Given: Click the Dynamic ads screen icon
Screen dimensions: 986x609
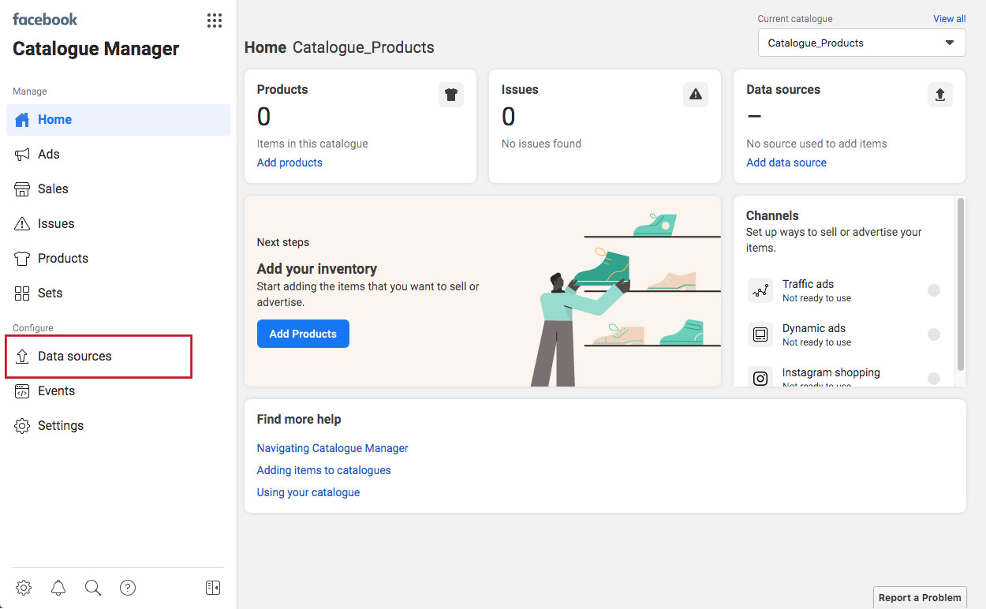Looking at the screenshot, I should click(760, 334).
